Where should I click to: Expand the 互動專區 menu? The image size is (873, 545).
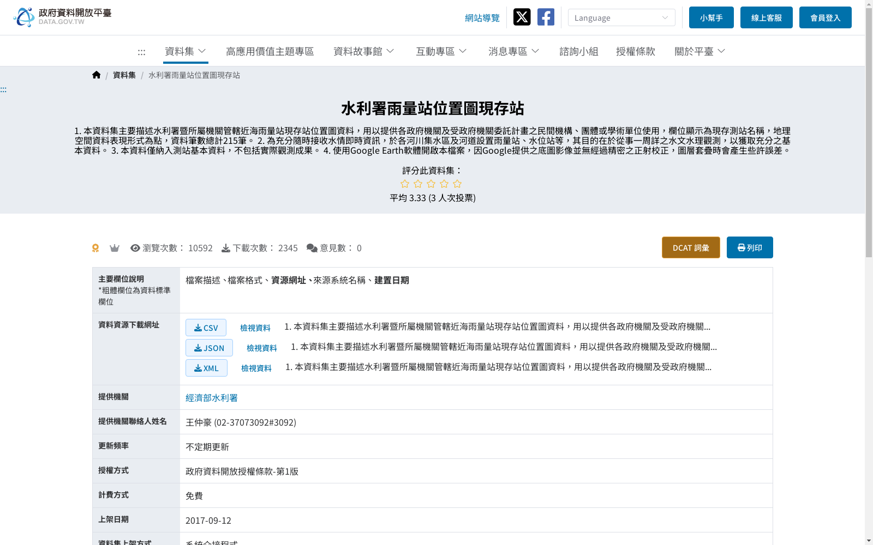(x=441, y=51)
